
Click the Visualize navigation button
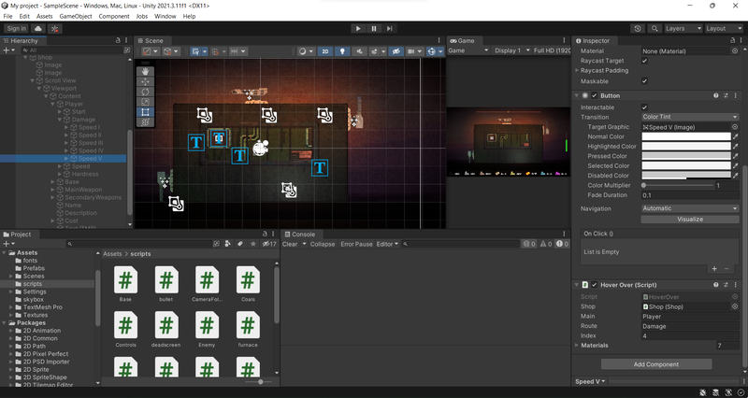click(689, 219)
